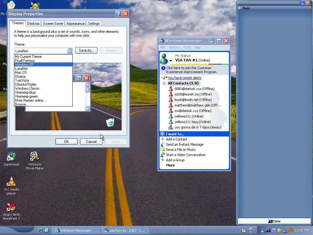This screenshot has width=313, height=235.
Task: Open the Windows Movie Maker desktop icon
Action: point(35,161)
